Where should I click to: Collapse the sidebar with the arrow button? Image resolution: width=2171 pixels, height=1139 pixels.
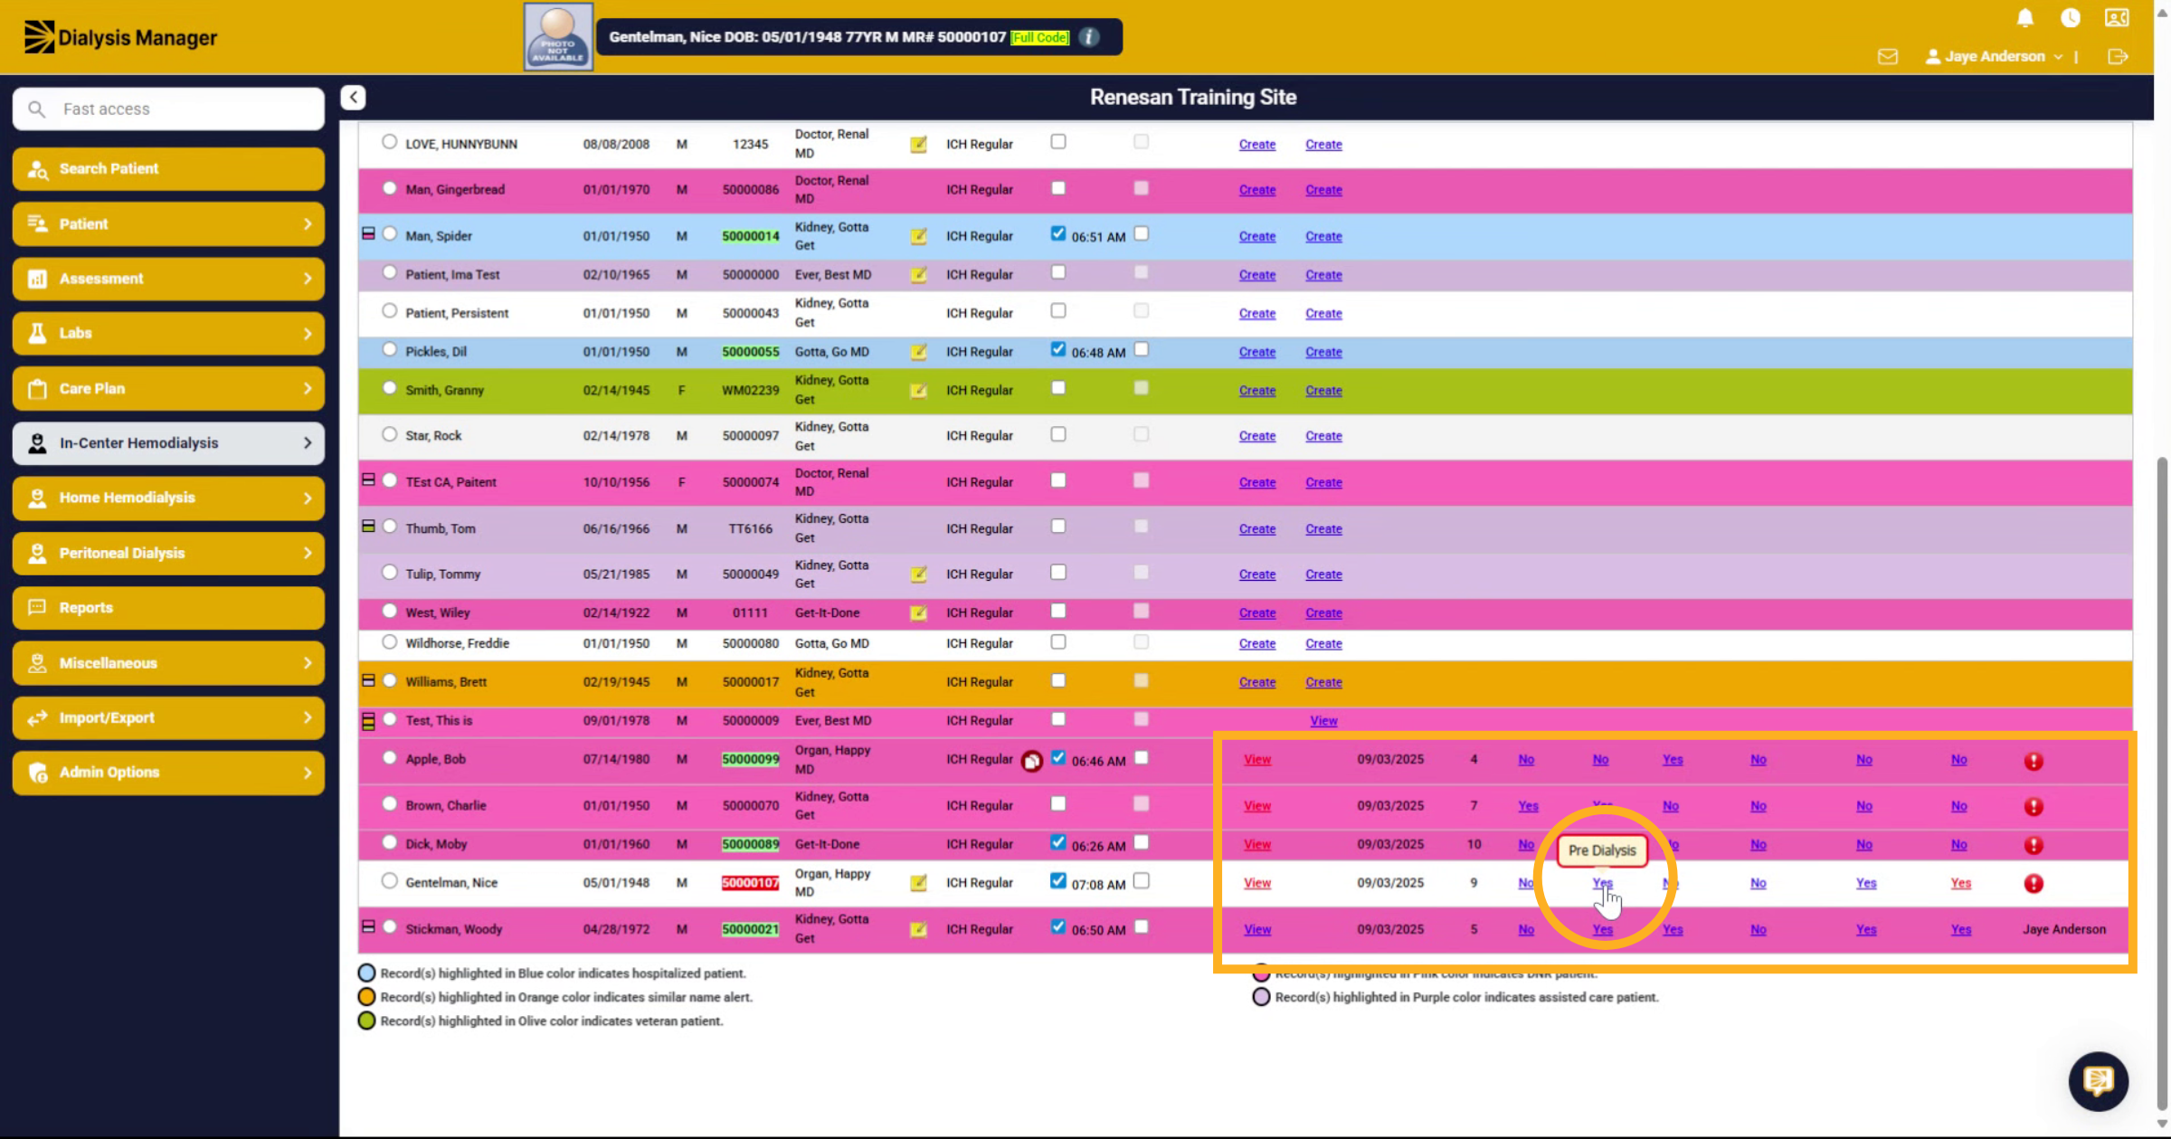[x=354, y=97]
